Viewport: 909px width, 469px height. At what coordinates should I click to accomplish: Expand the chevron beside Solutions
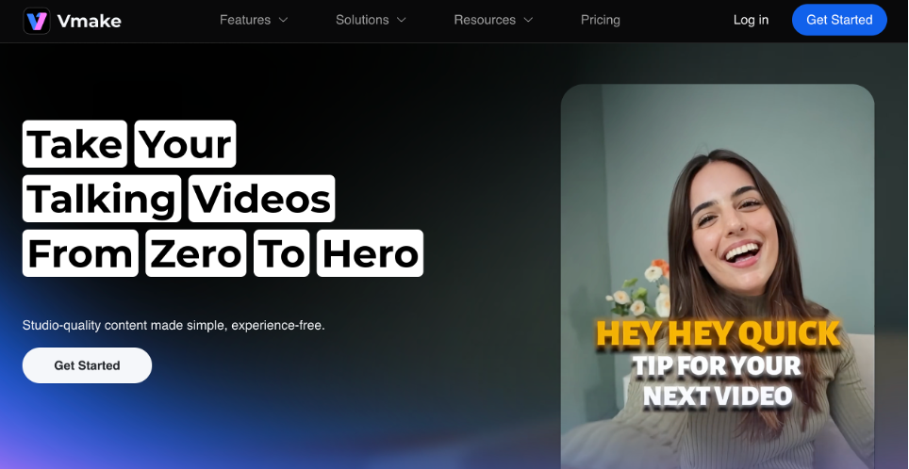pyautogui.click(x=401, y=20)
